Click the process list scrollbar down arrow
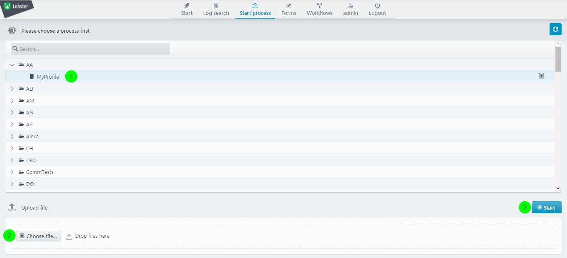 click(558, 188)
